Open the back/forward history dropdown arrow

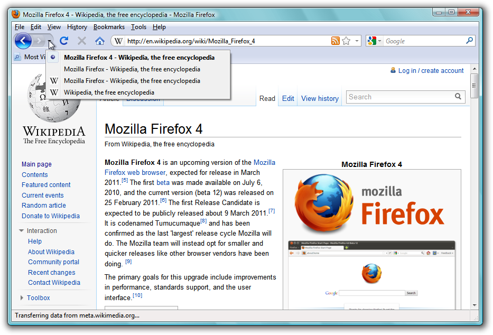pos(50,41)
